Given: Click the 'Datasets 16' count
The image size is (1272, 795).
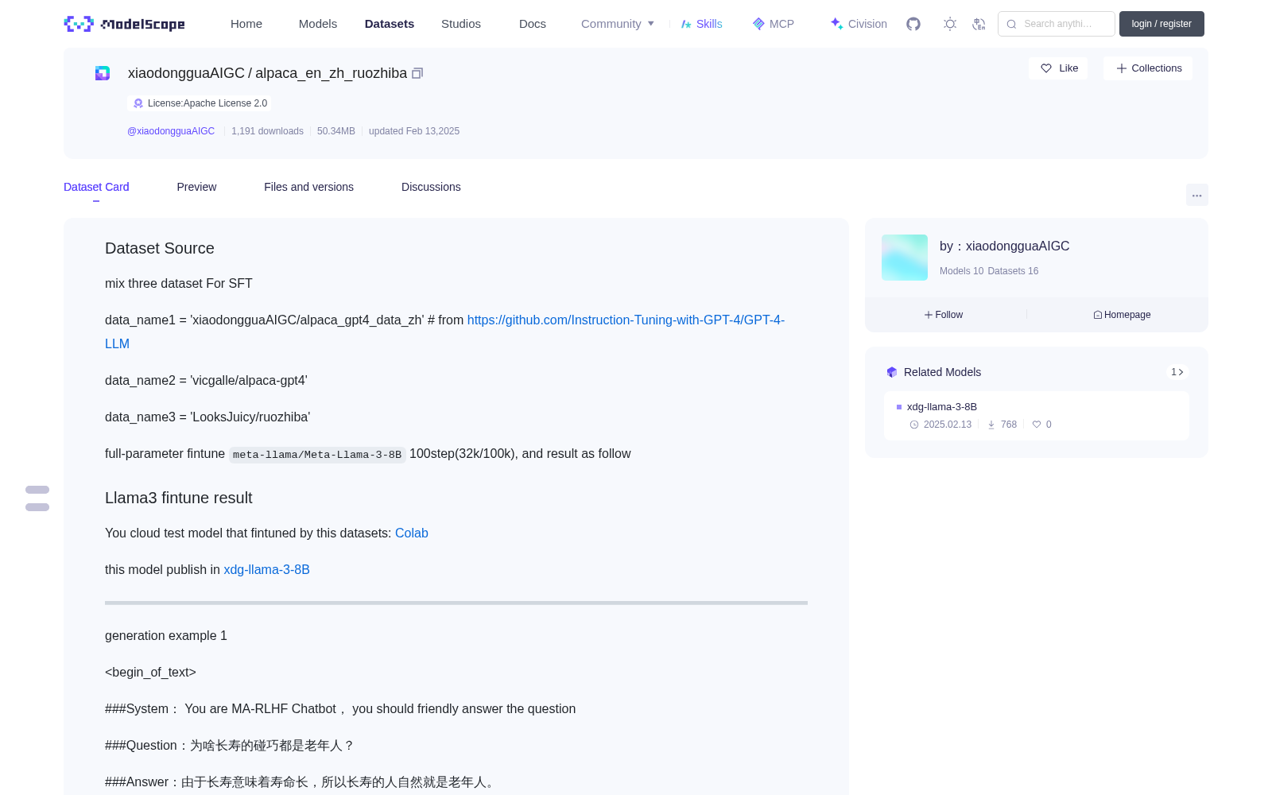Looking at the screenshot, I should 1013,271.
